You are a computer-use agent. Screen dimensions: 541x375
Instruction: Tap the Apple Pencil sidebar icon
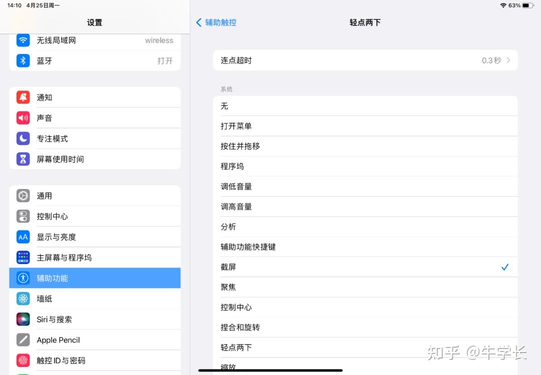(23, 339)
